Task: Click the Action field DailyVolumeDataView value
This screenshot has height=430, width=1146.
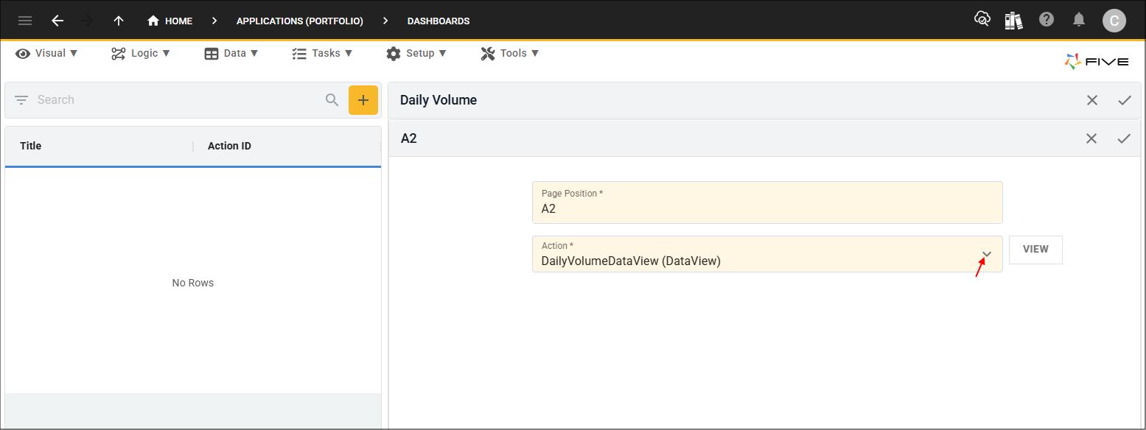Action: coord(631,261)
